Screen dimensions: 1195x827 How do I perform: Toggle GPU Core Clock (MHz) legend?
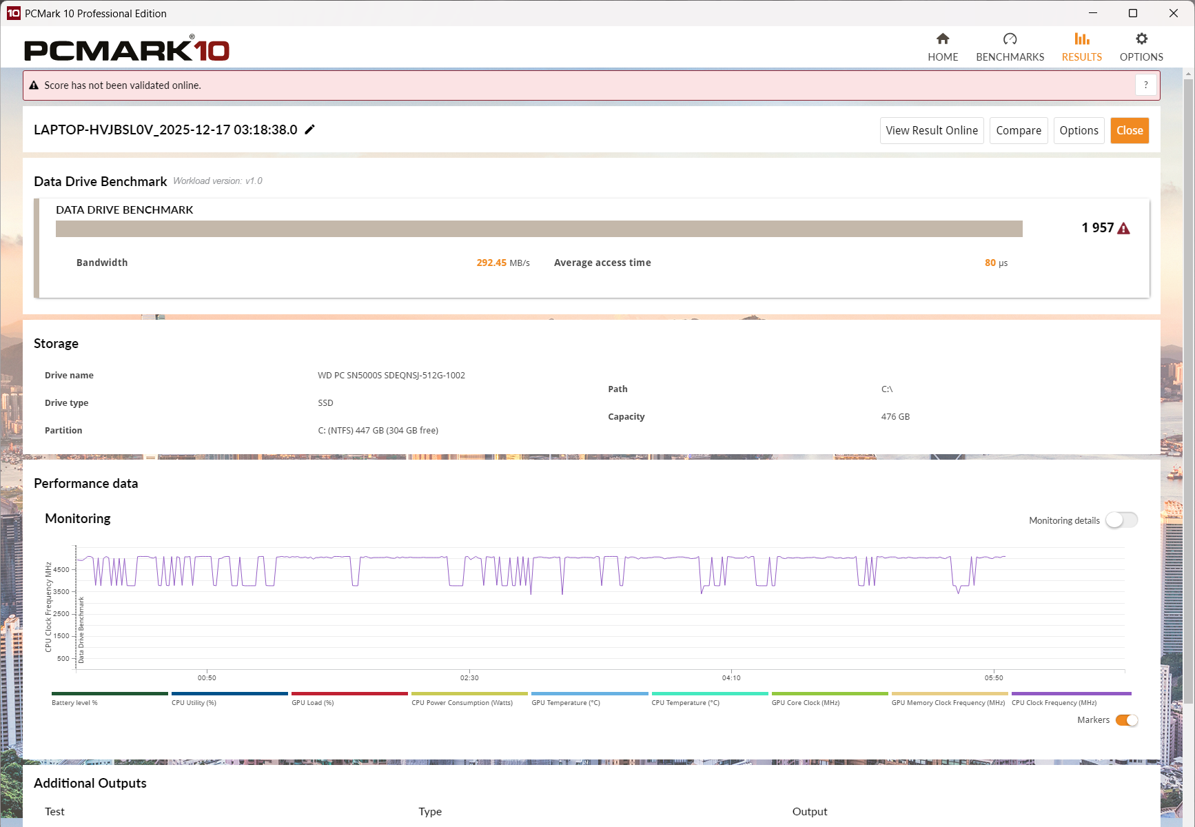pos(830,699)
